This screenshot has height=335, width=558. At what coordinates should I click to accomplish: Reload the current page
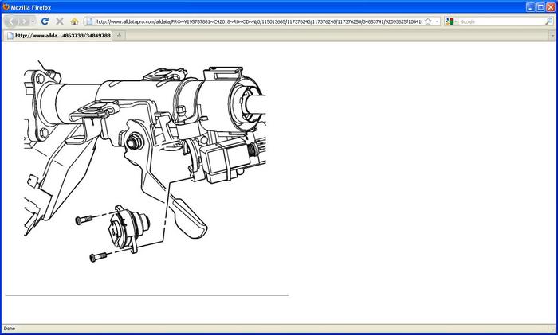45,21
